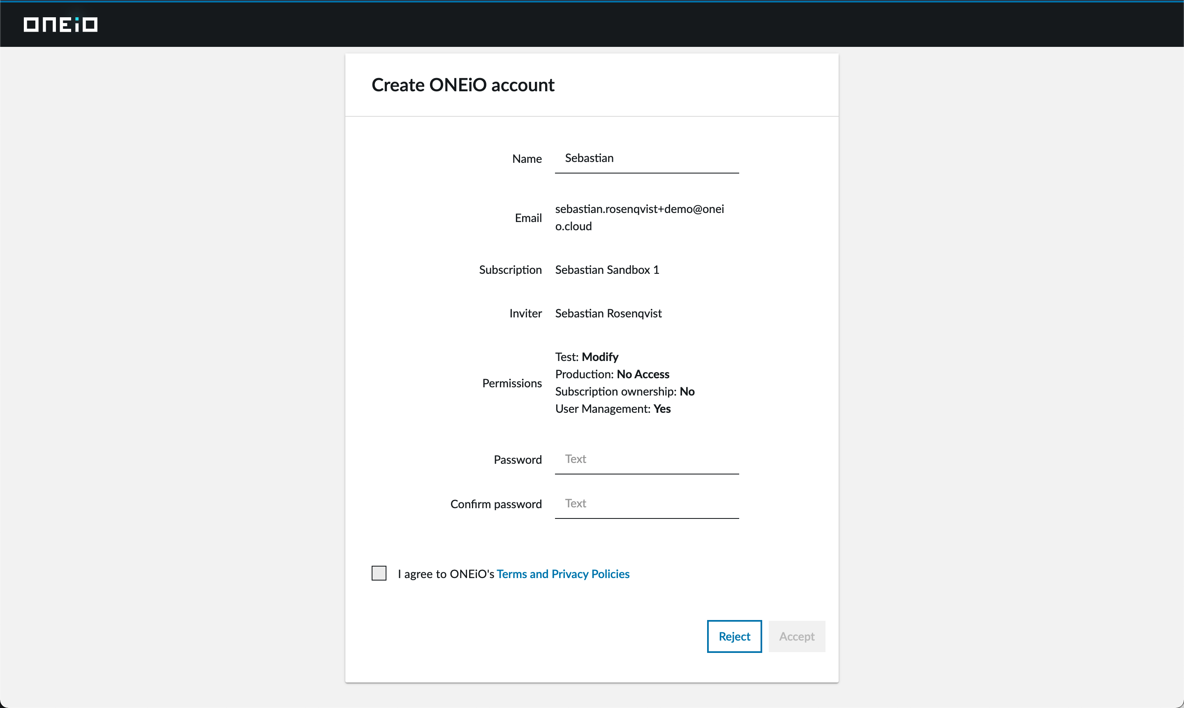Viewport: 1184px width, 708px height.
Task: Click the Test: Modify permission line
Action: pyautogui.click(x=586, y=357)
